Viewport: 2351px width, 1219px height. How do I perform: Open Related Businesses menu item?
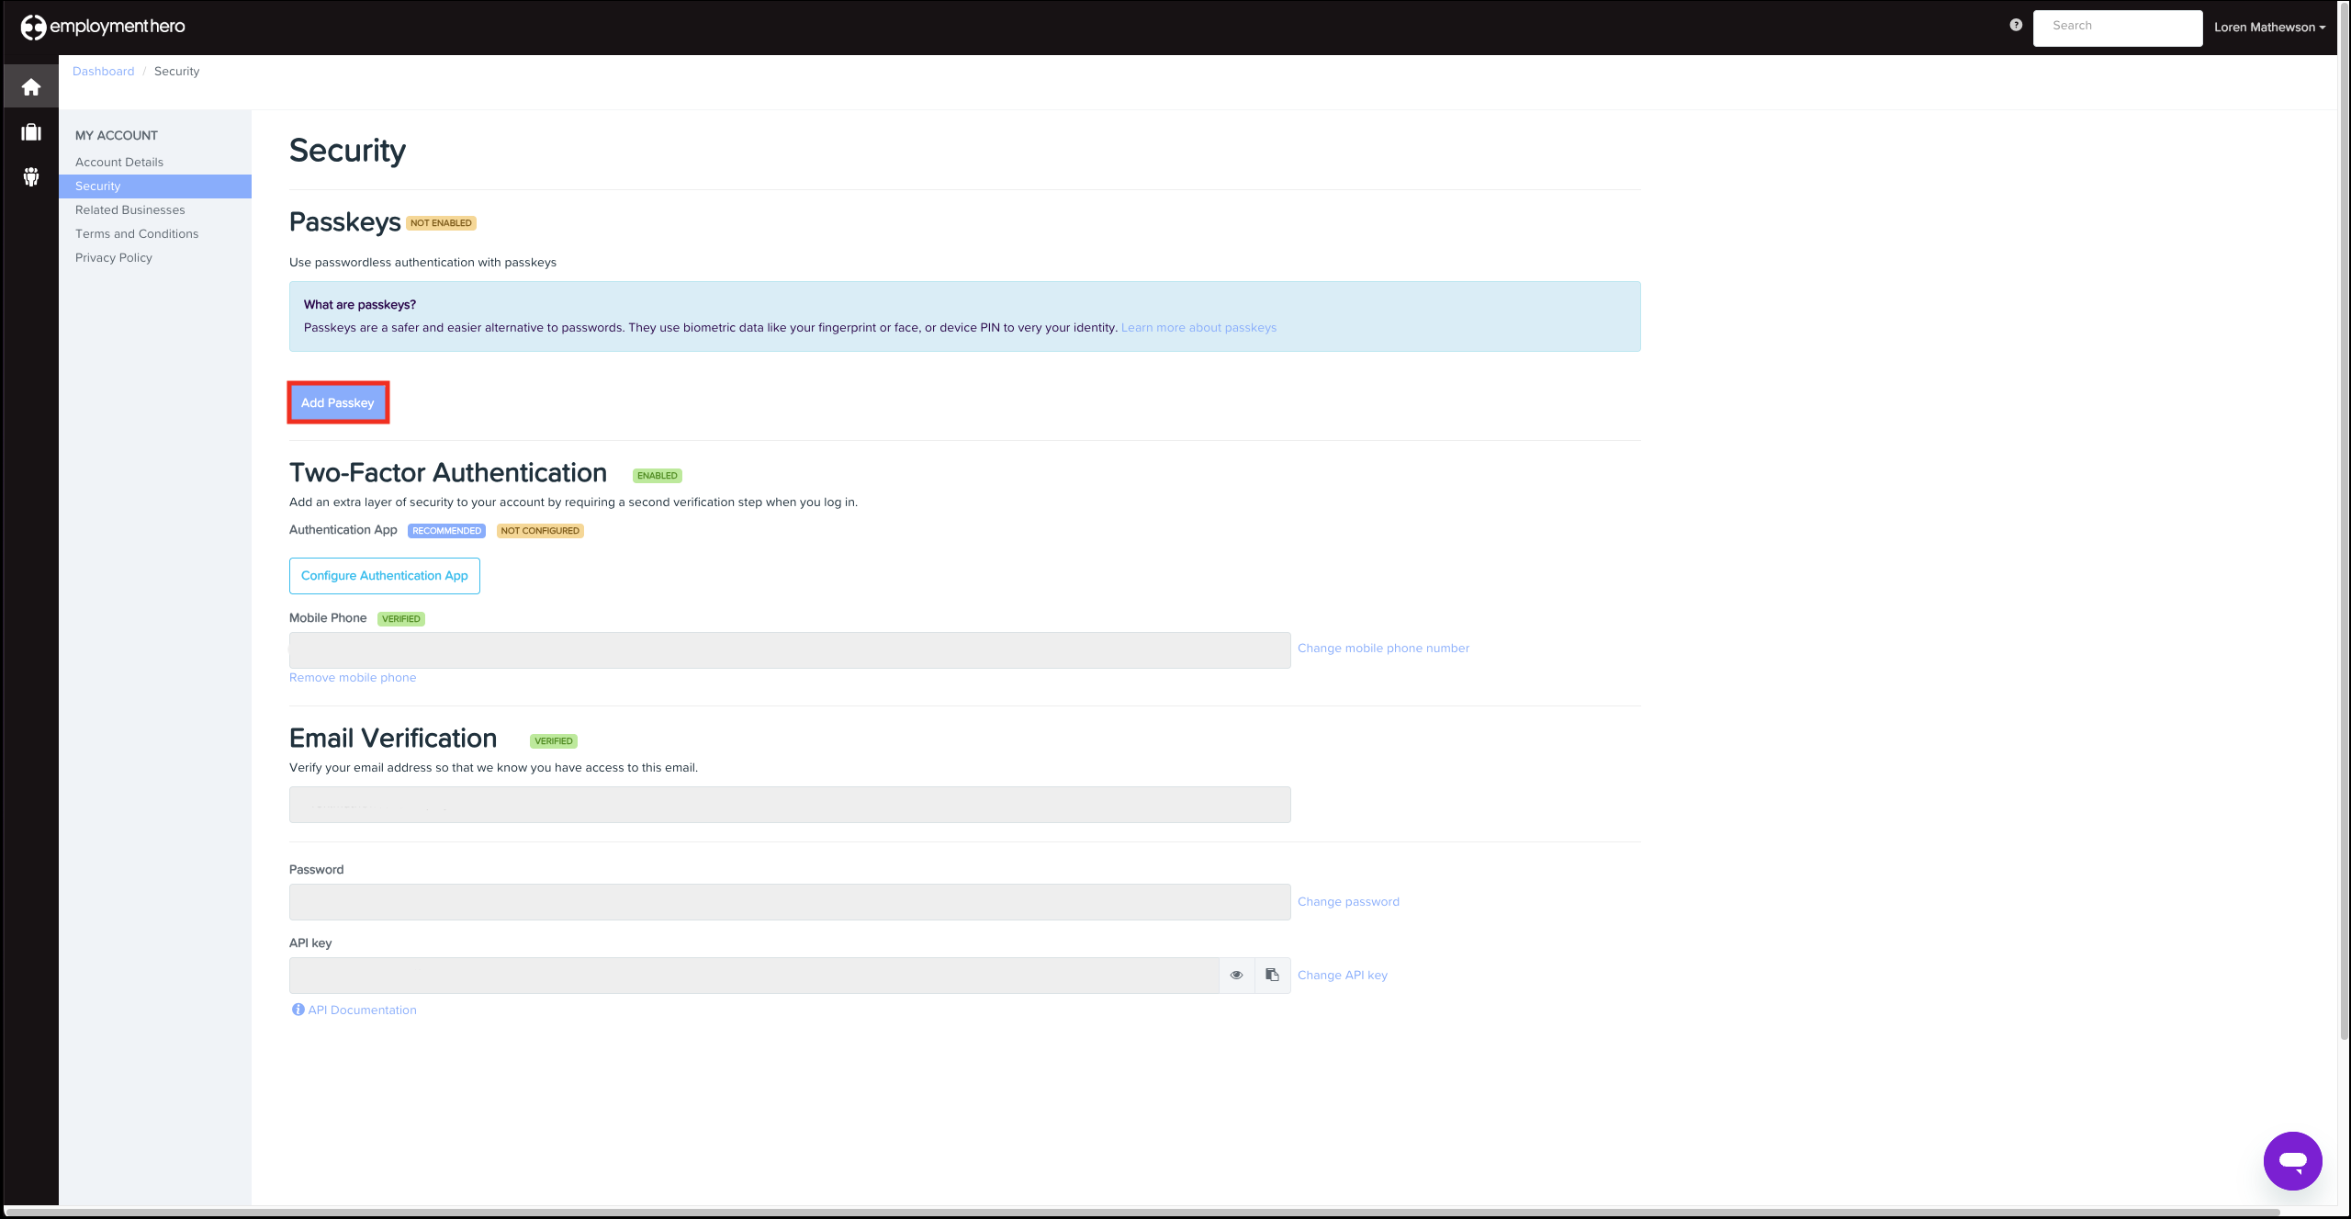click(x=130, y=210)
